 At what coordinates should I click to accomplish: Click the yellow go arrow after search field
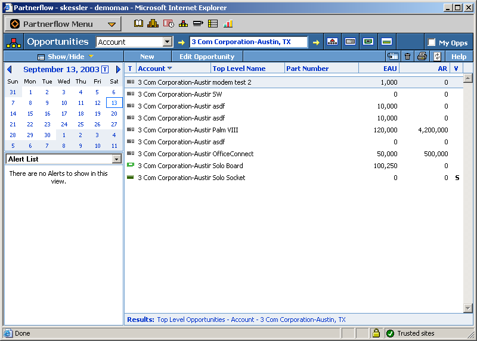click(x=316, y=42)
